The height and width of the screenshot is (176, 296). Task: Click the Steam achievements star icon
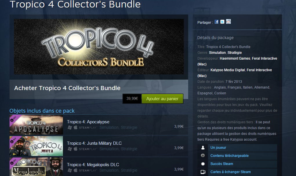203,164
